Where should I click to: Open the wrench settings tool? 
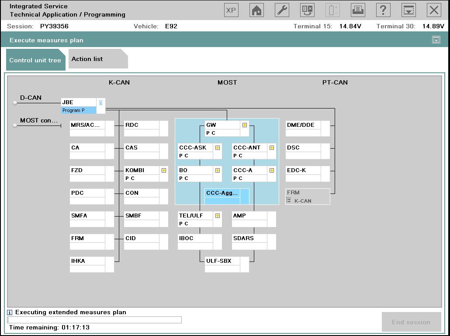pyautogui.click(x=282, y=10)
